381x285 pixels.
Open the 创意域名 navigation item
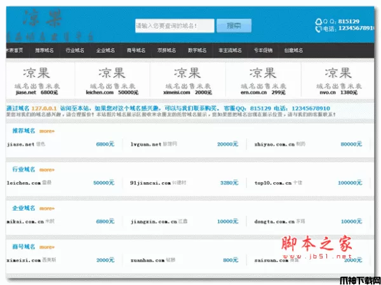pyautogui.click(x=293, y=50)
